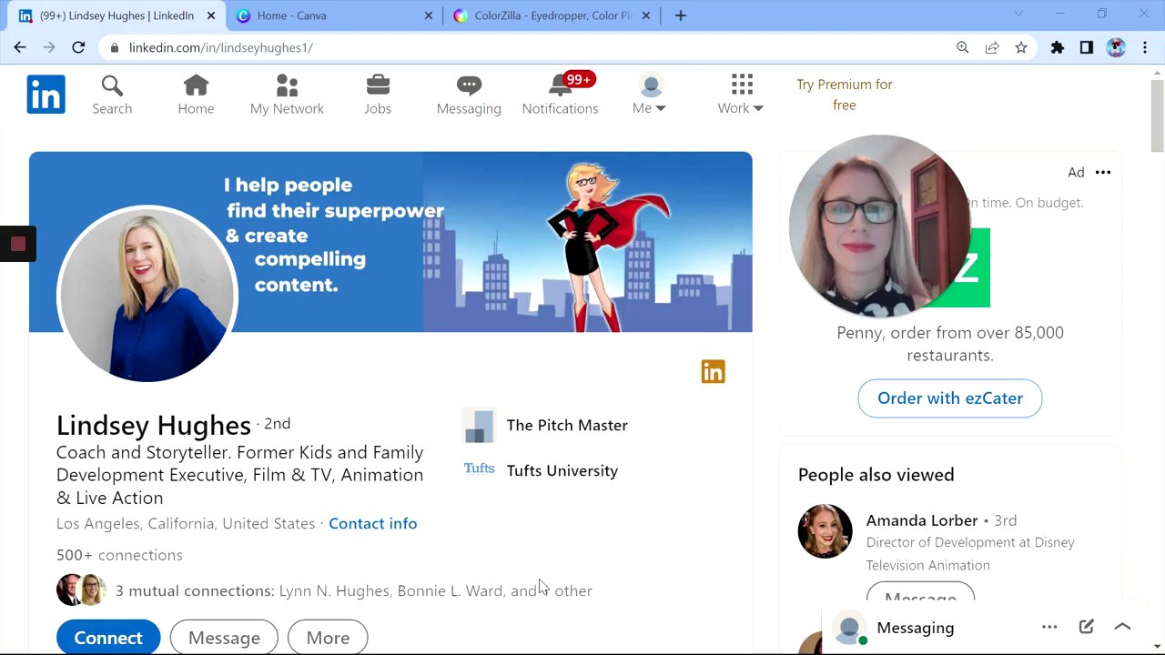Click the gold LinkedIn Premium badge
The image size is (1165, 655).
pos(713,372)
